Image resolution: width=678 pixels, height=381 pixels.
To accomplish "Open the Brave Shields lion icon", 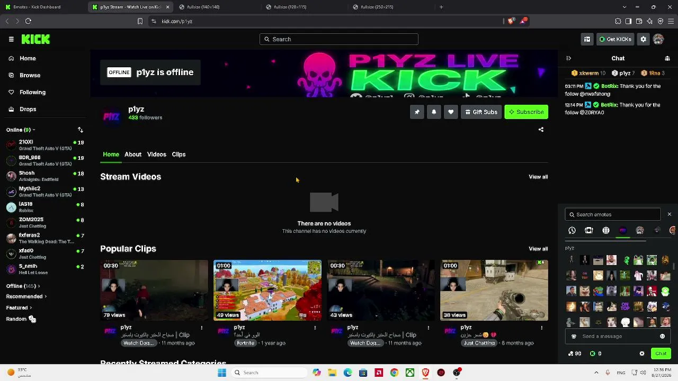I will [511, 21].
